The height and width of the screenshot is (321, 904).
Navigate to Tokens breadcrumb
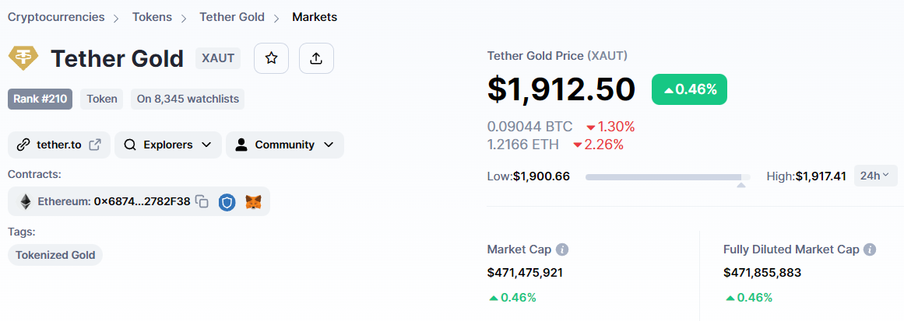coord(152,16)
